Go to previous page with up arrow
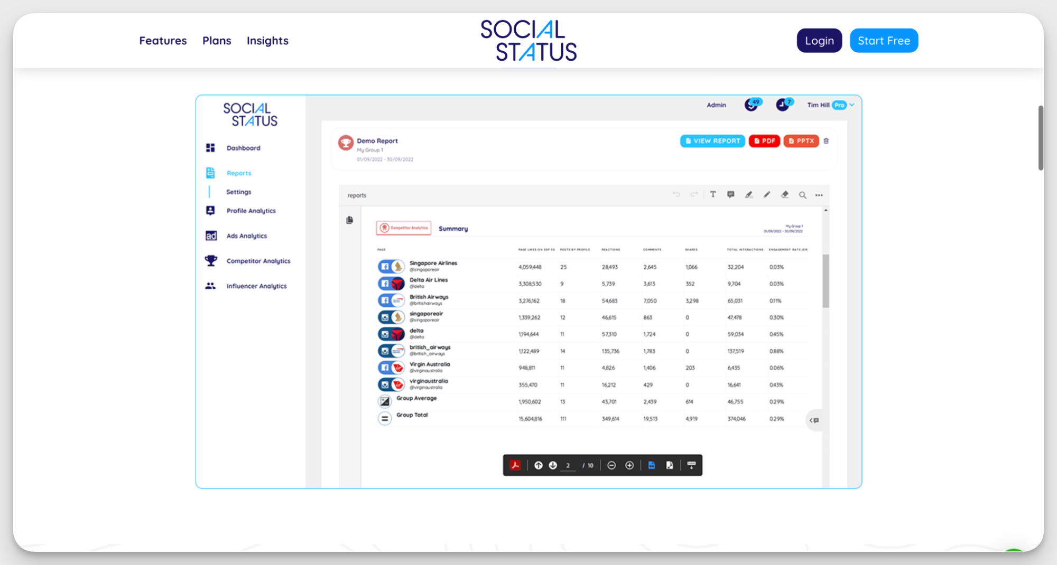 click(538, 465)
